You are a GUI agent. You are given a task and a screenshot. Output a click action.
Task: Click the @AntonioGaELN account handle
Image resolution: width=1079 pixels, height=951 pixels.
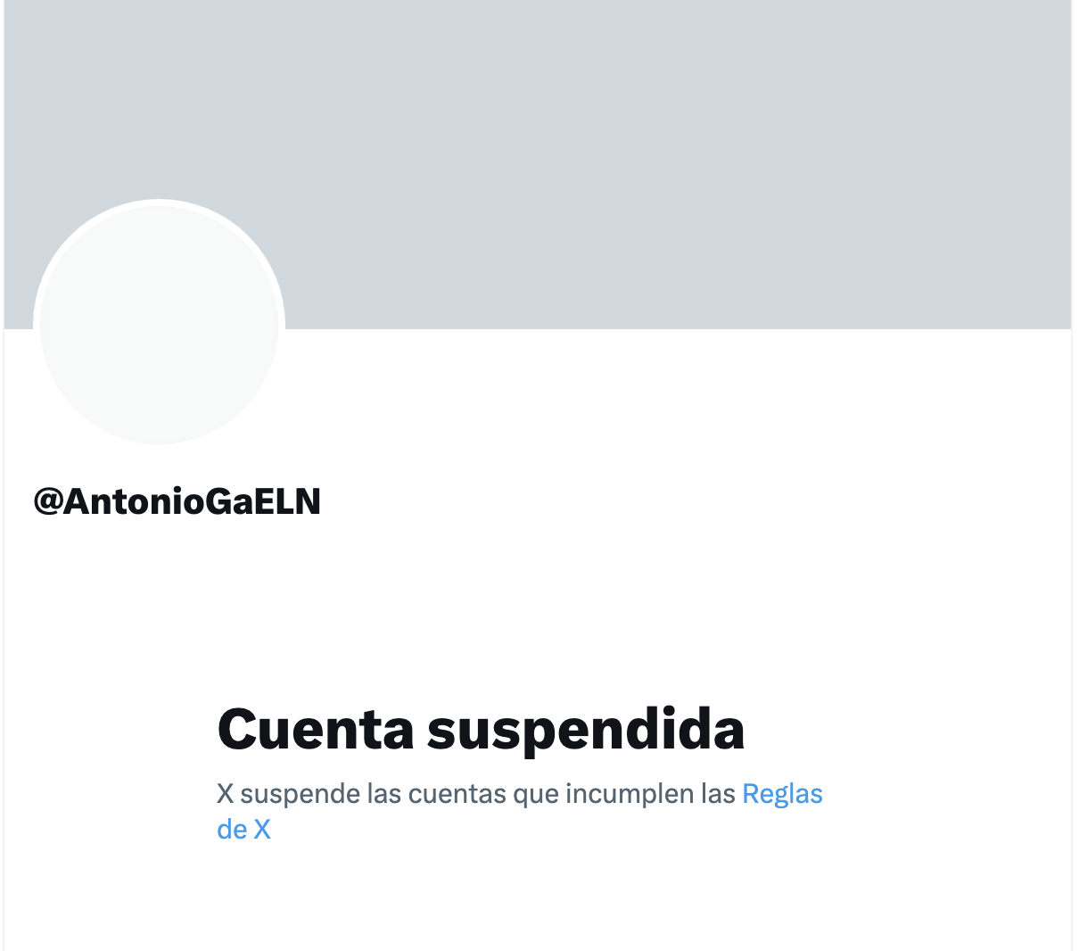(177, 501)
